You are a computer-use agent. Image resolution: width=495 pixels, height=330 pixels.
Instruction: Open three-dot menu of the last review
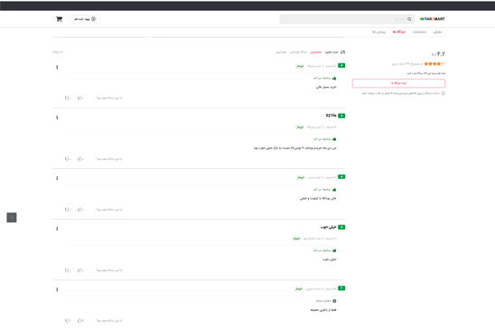(x=57, y=289)
